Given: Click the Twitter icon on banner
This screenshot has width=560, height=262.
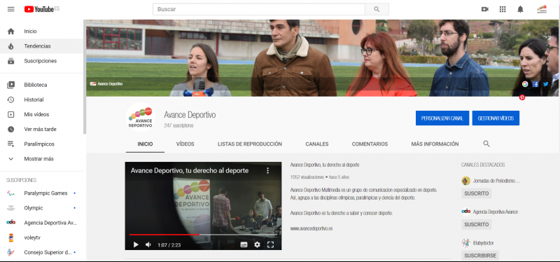Looking at the screenshot, I should [546, 84].
